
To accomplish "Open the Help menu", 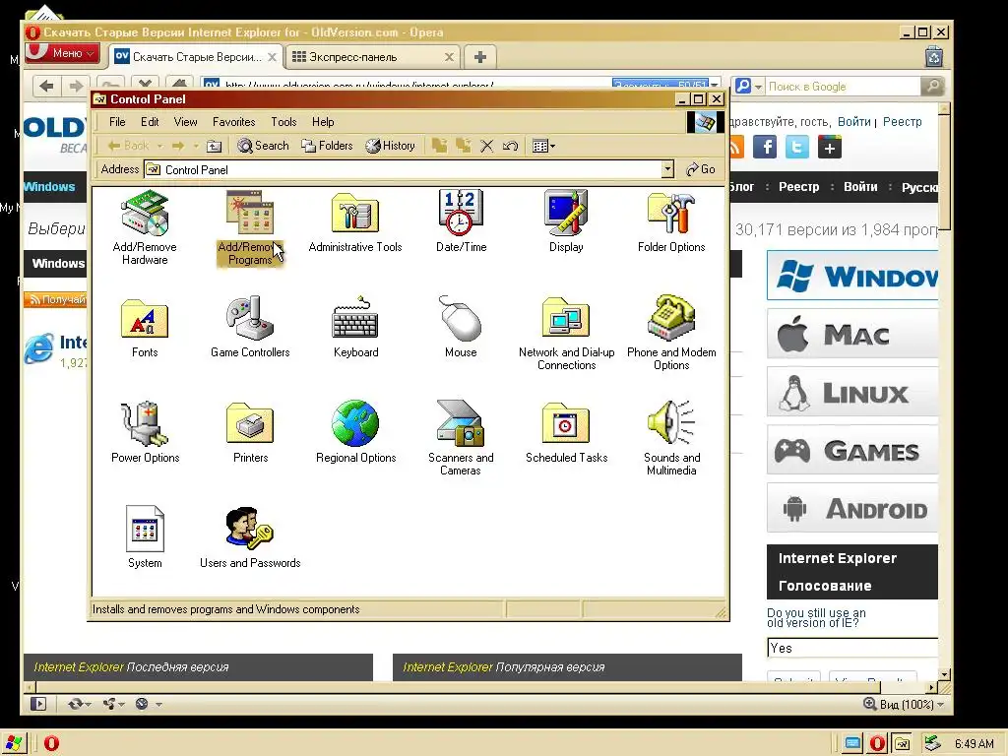I will coord(323,121).
